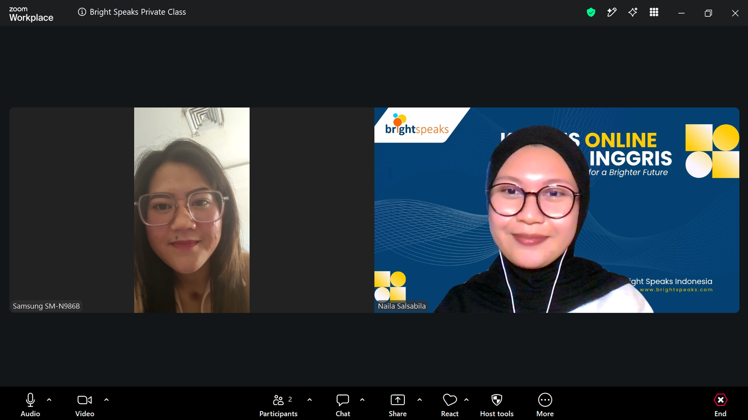Click the Naila Salsabila name label
The image size is (748, 420).
pyautogui.click(x=402, y=306)
